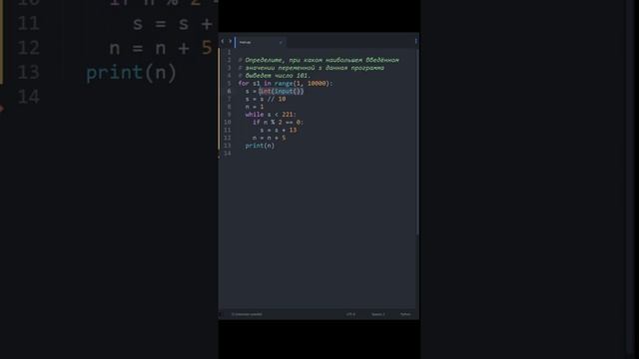Click large 'n = n + 5' in background view
The image size is (639, 359).
coord(161,48)
